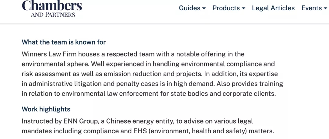Click the "What the team is known for" heading
This screenshot has height=139, width=329.
[x=64, y=42]
